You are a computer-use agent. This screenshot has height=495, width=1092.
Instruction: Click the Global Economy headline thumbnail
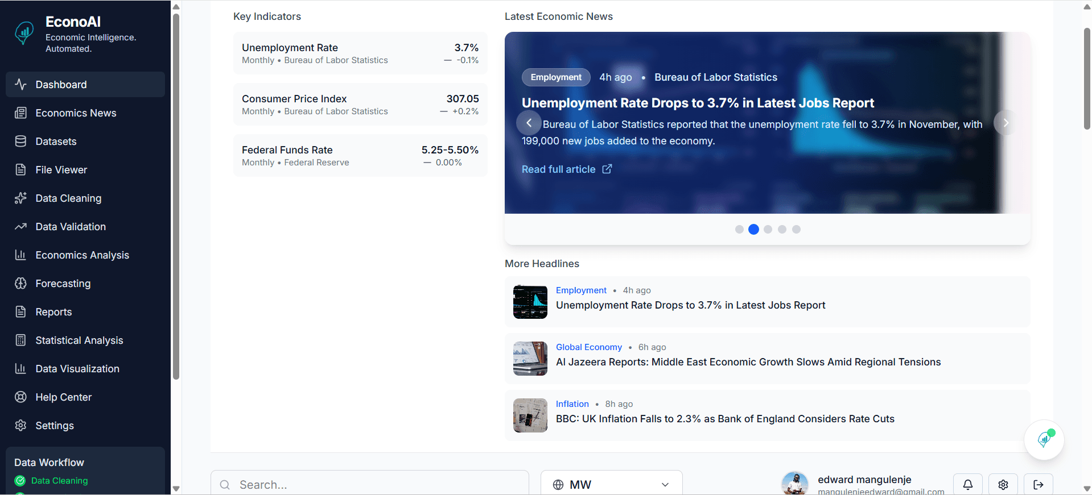[x=530, y=359]
